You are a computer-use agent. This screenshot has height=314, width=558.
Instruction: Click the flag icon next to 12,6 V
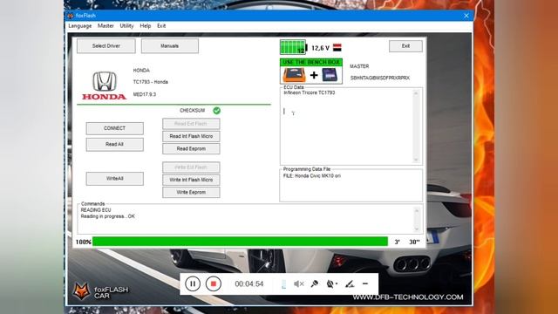coord(337,47)
